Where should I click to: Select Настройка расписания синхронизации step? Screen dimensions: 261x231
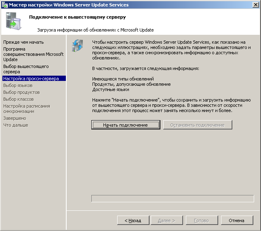click(x=27, y=109)
